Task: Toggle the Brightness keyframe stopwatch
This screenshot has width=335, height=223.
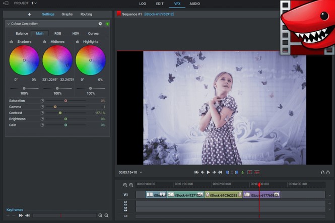Action: point(42,119)
